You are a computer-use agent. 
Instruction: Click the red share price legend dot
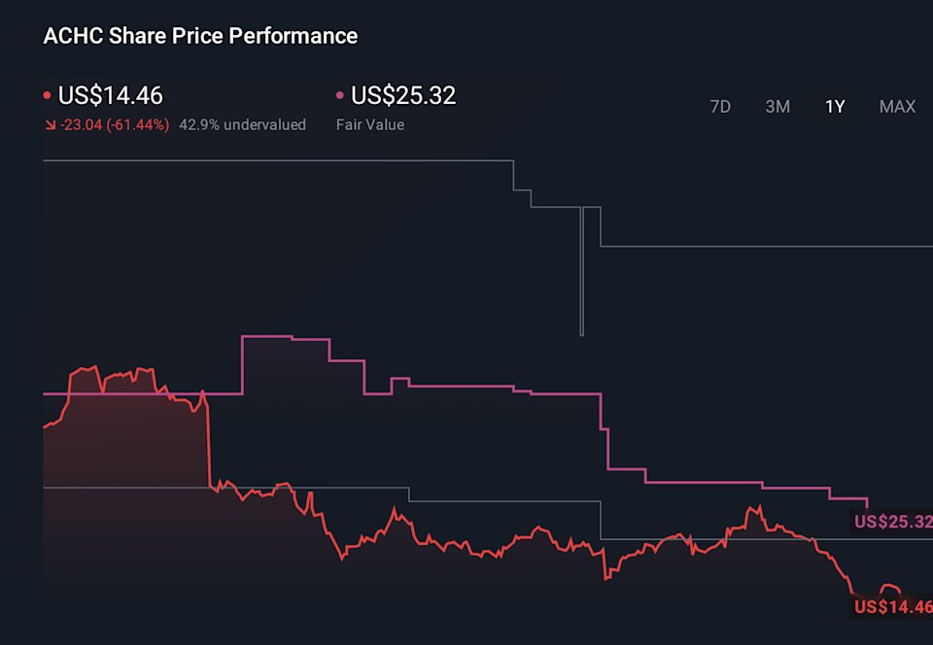coord(47,95)
